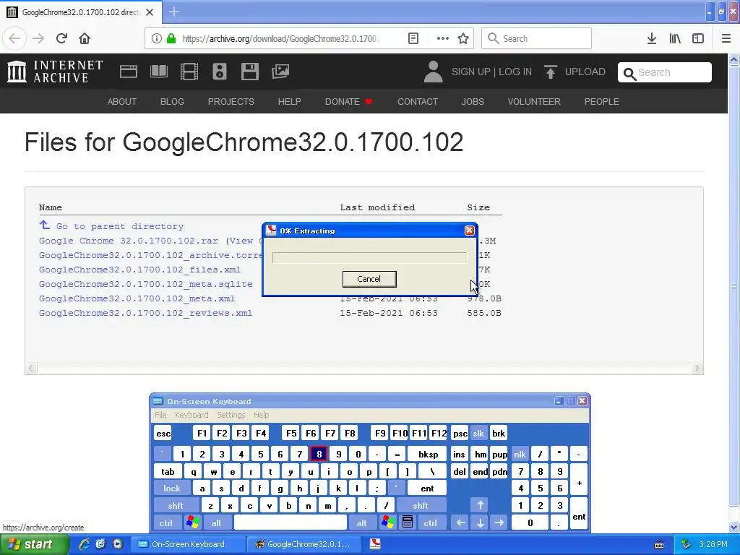Open Internet Archive texts book icon
The width and height of the screenshot is (740, 555).
158,72
